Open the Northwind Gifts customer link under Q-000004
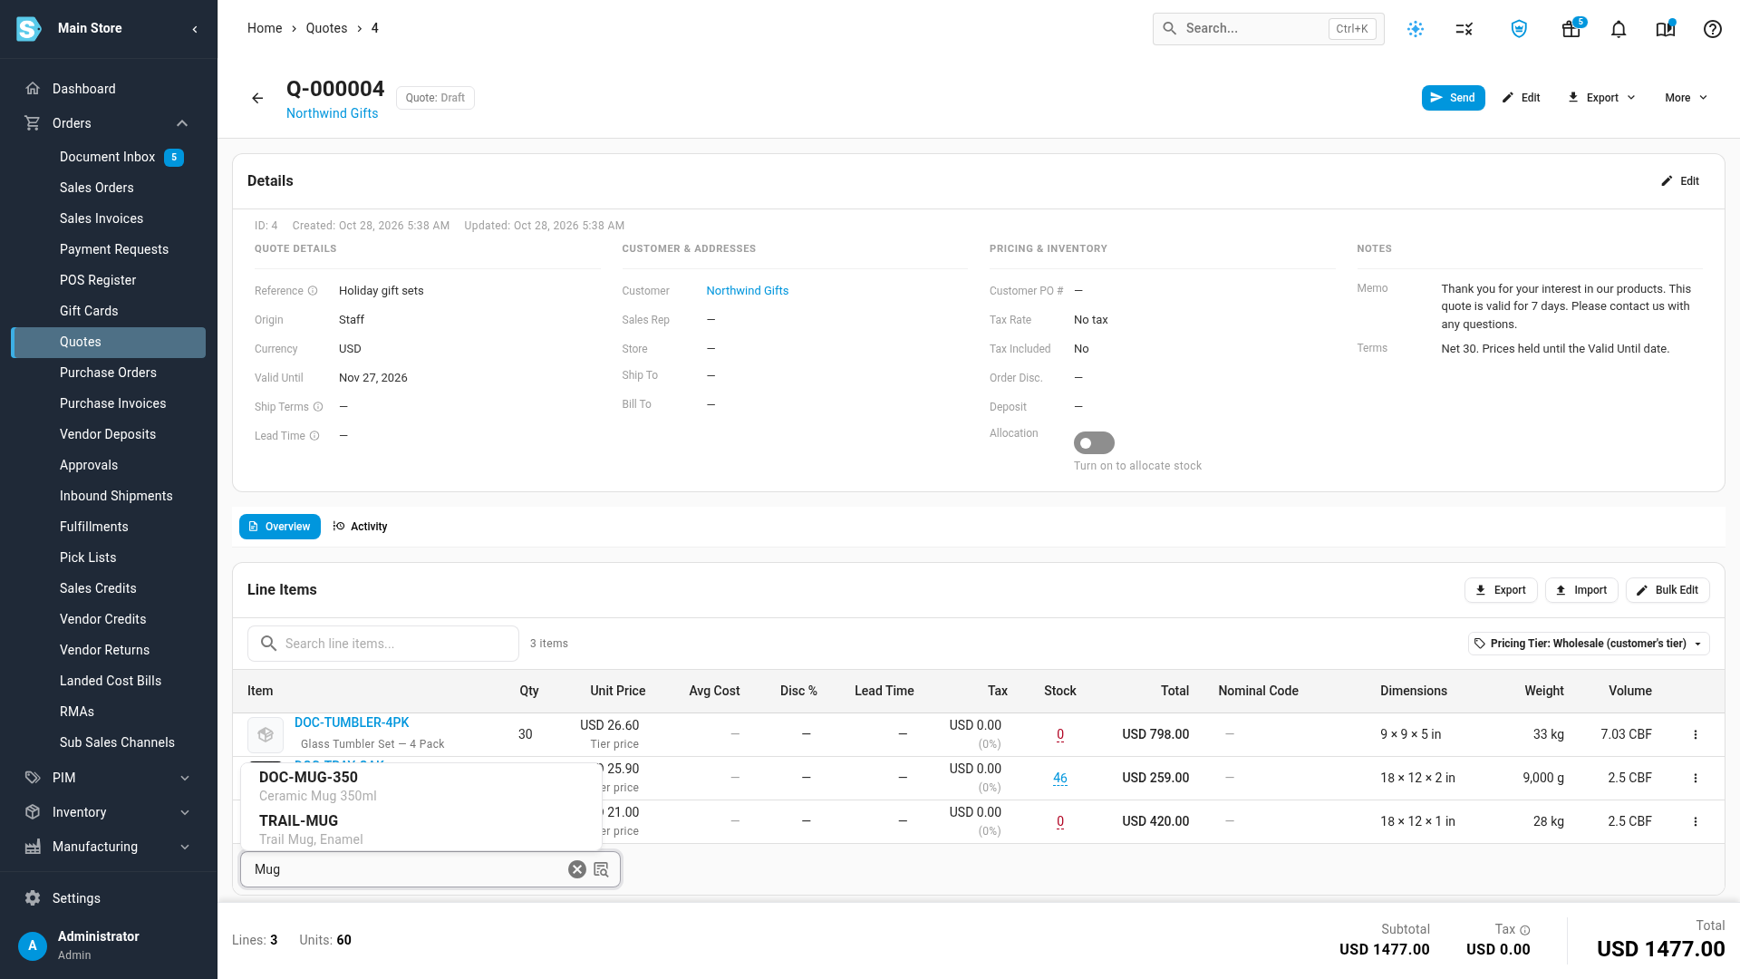This screenshot has width=1740, height=979. (x=332, y=113)
